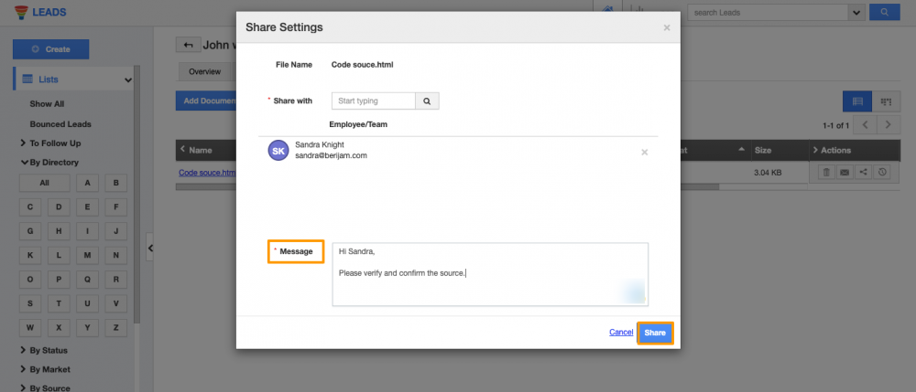Image resolution: width=916 pixels, height=392 pixels.
Task: Select Show All in Lists menu
Action: (47, 104)
